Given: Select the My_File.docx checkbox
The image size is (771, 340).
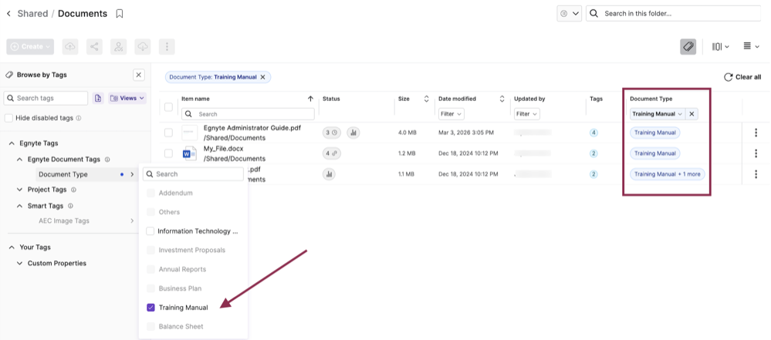Looking at the screenshot, I should [x=168, y=153].
